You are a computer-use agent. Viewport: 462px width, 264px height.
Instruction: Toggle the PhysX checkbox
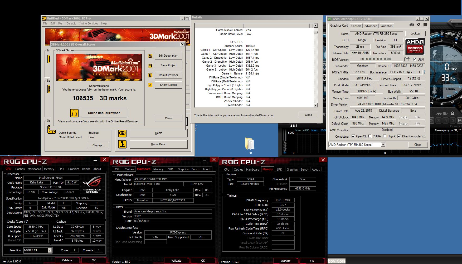tap(385, 136)
